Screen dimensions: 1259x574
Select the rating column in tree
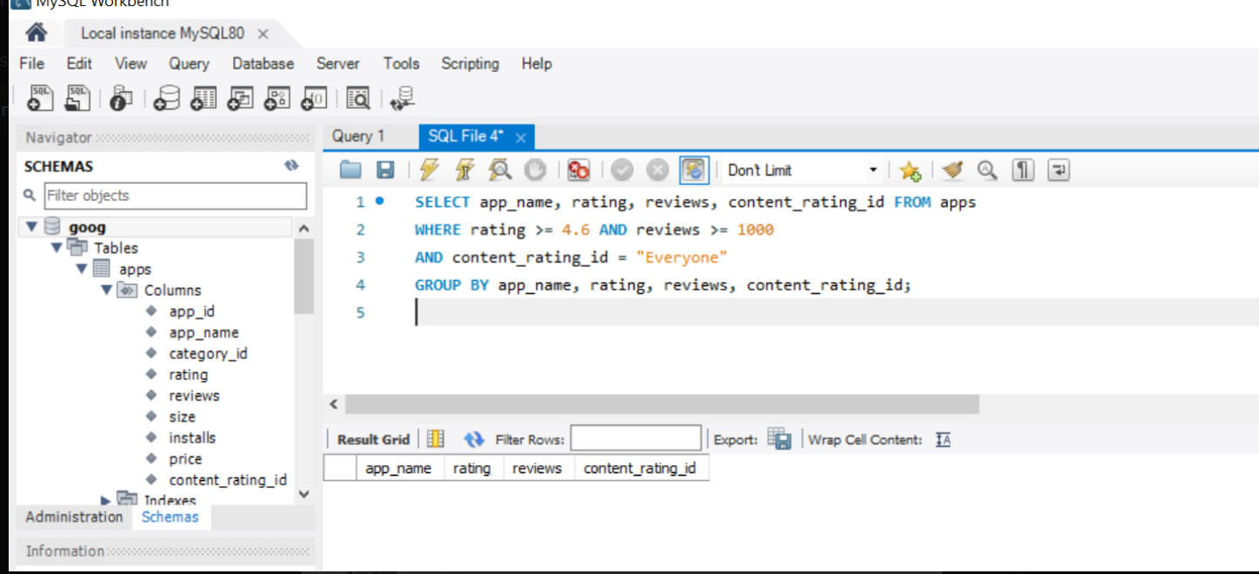pos(188,375)
